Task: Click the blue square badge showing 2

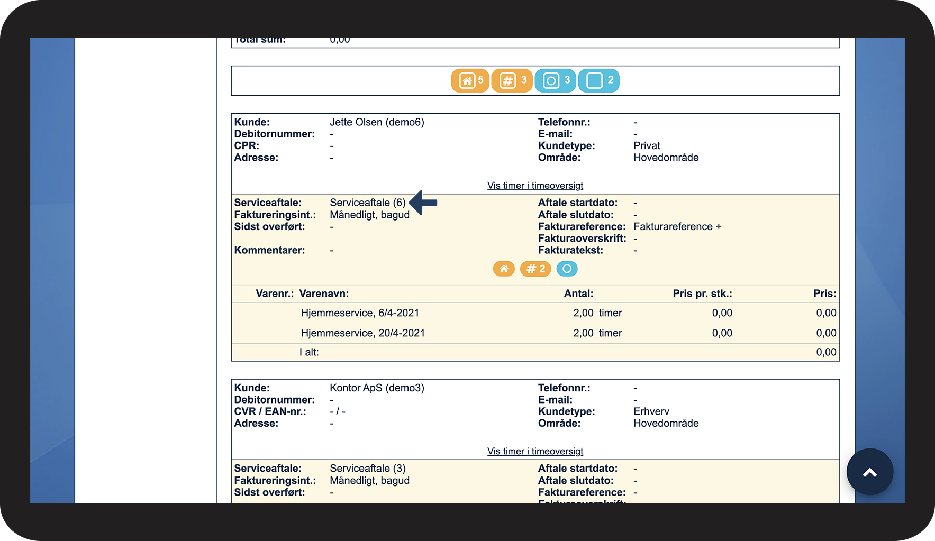Action: (x=598, y=80)
